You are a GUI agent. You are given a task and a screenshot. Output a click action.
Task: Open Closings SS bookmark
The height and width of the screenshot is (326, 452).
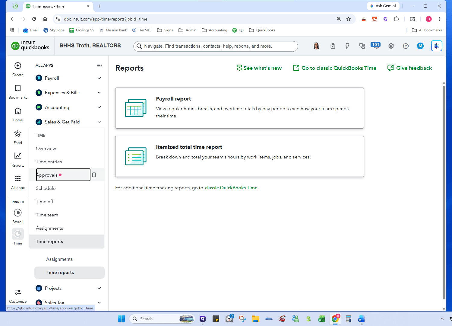click(82, 30)
